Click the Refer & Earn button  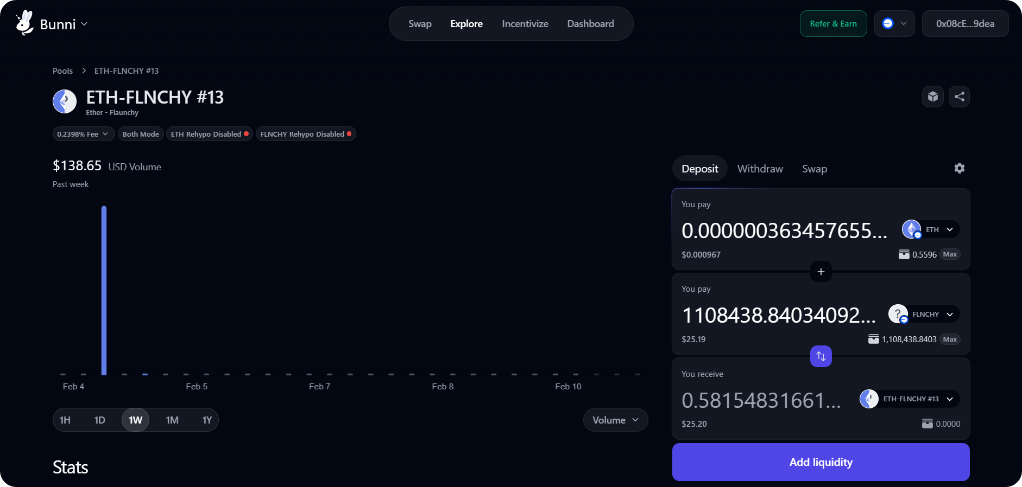[833, 24]
